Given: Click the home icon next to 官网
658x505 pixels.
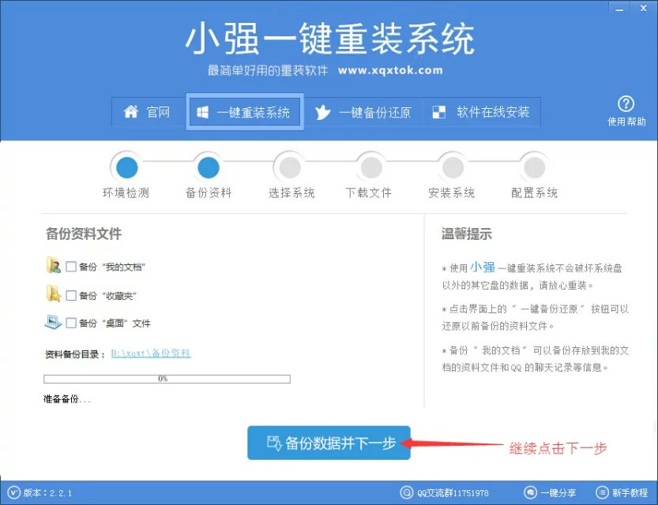Looking at the screenshot, I should pos(131,111).
